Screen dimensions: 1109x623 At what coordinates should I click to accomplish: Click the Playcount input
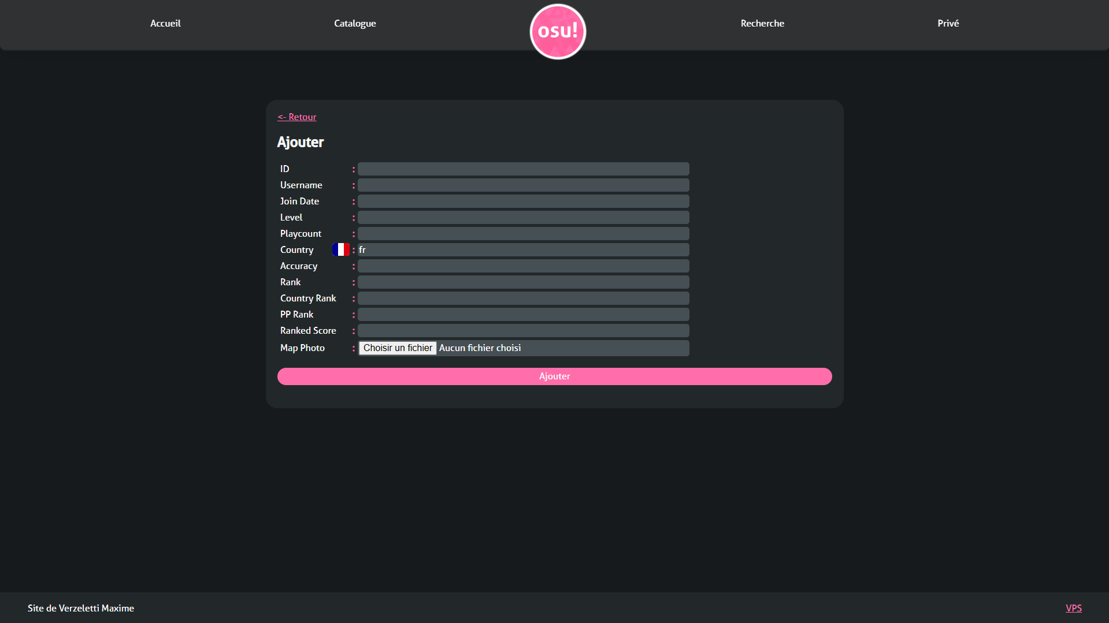tap(523, 233)
